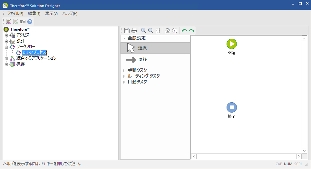Expand the アクセス tree node

[x=6, y=35]
